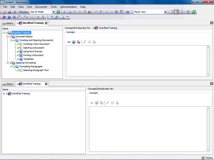The width and height of the screenshot is (214, 160).
Task: Open the Link menu
Action: pos(29,7)
